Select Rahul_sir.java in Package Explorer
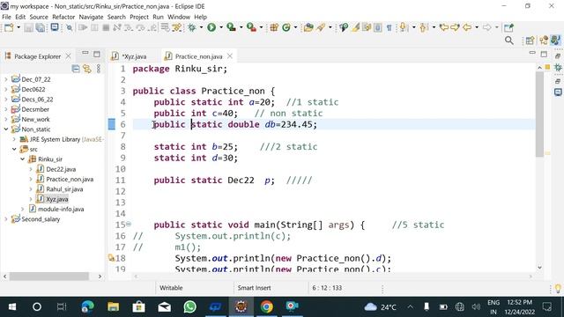The image size is (564, 317). (64, 189)
